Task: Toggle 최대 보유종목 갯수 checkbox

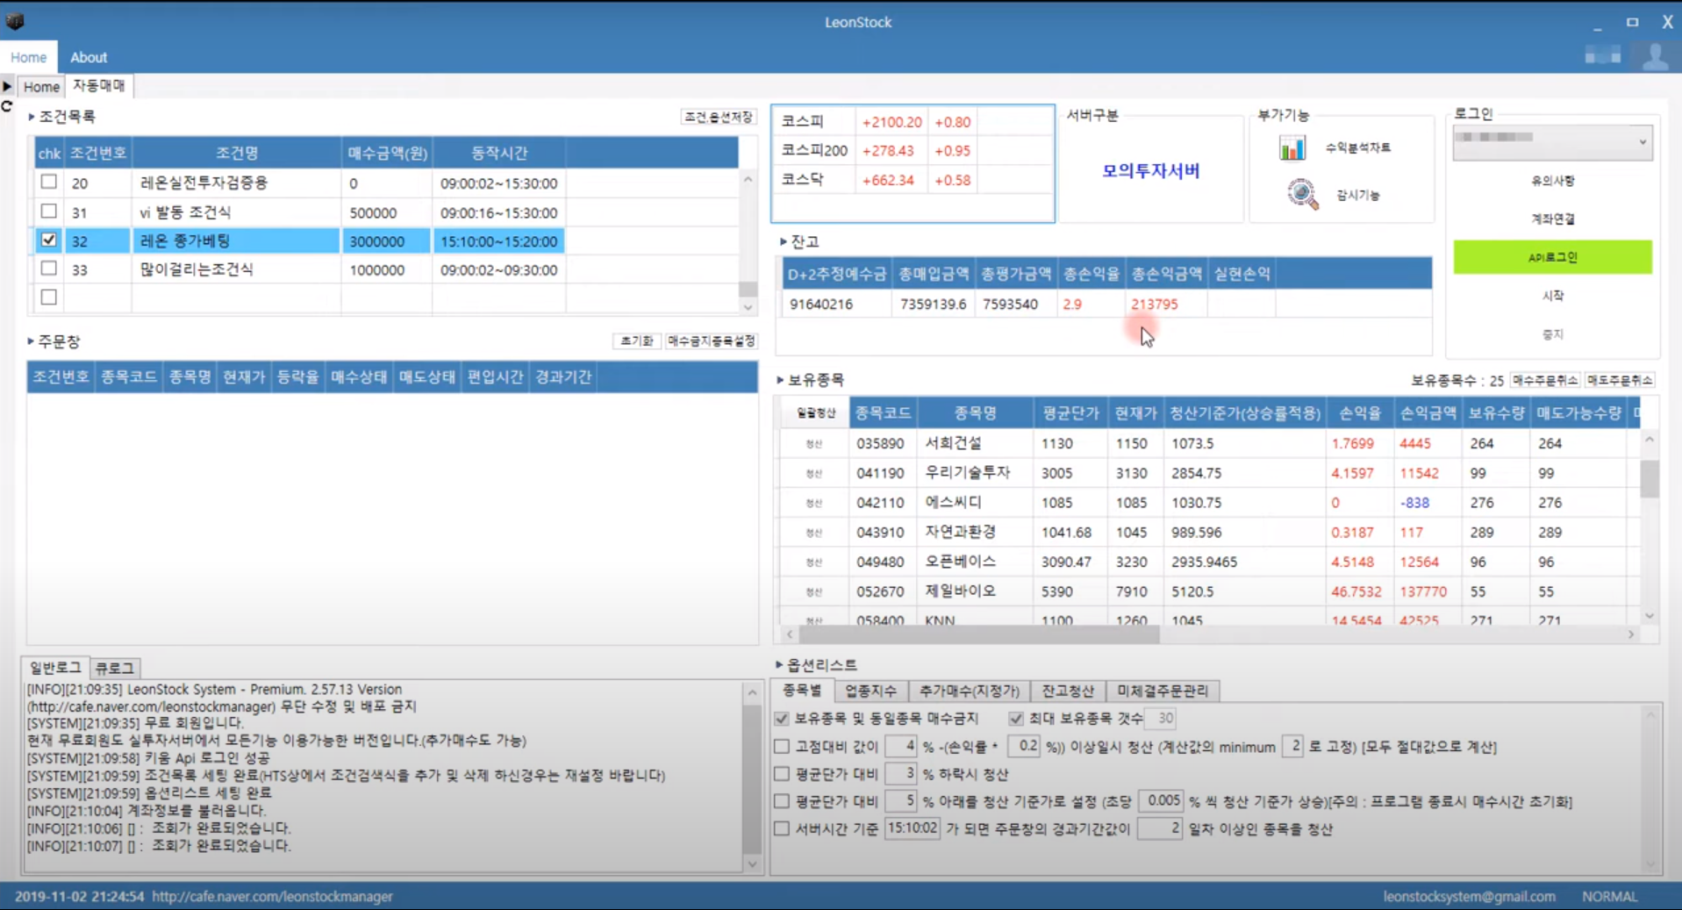Action: click(1015, 719)
